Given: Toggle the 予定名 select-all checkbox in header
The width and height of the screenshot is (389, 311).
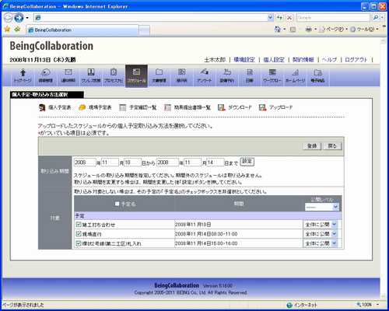Looking at the screenshot, I should tap(117, 204).
